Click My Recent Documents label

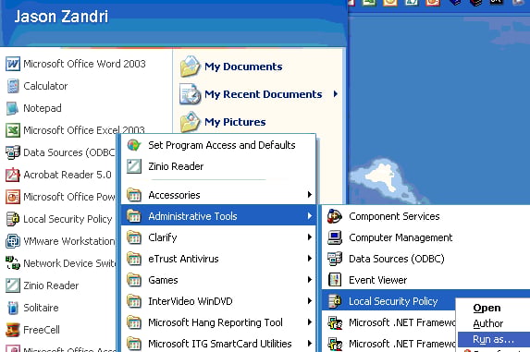click(x=264, y=94)
